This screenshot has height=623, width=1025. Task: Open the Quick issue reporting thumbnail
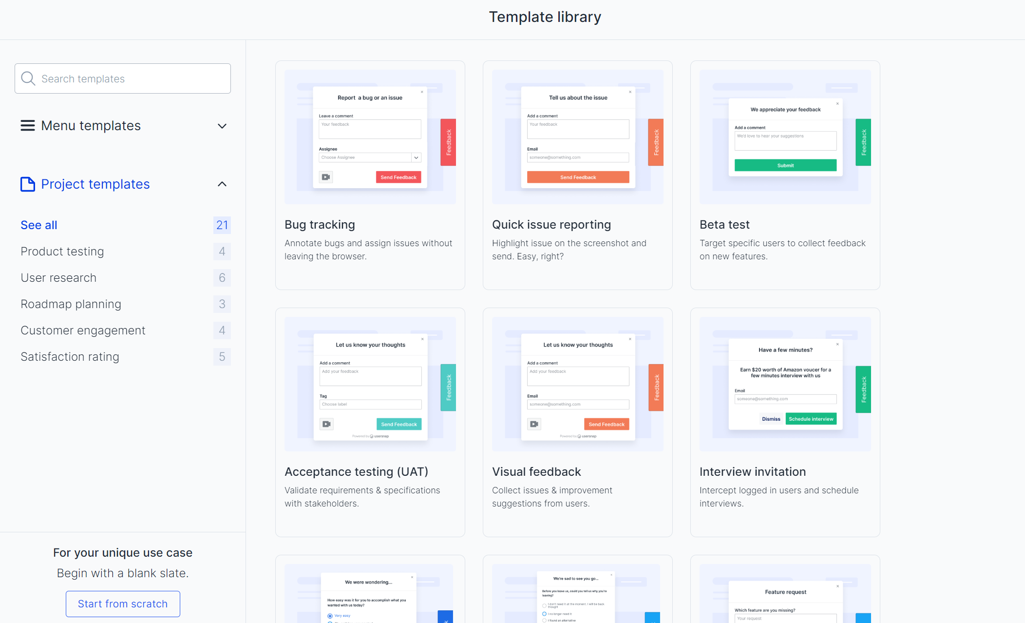pyautogui.click(x=577, y=136)
